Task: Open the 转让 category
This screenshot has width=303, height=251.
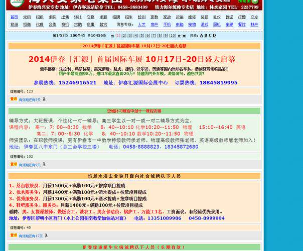Action: (x=78, y=17)
